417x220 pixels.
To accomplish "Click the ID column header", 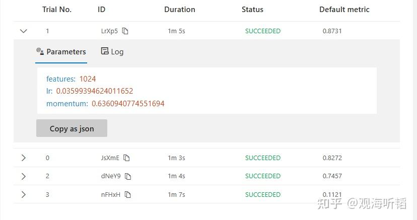I will tap(101, 10).
